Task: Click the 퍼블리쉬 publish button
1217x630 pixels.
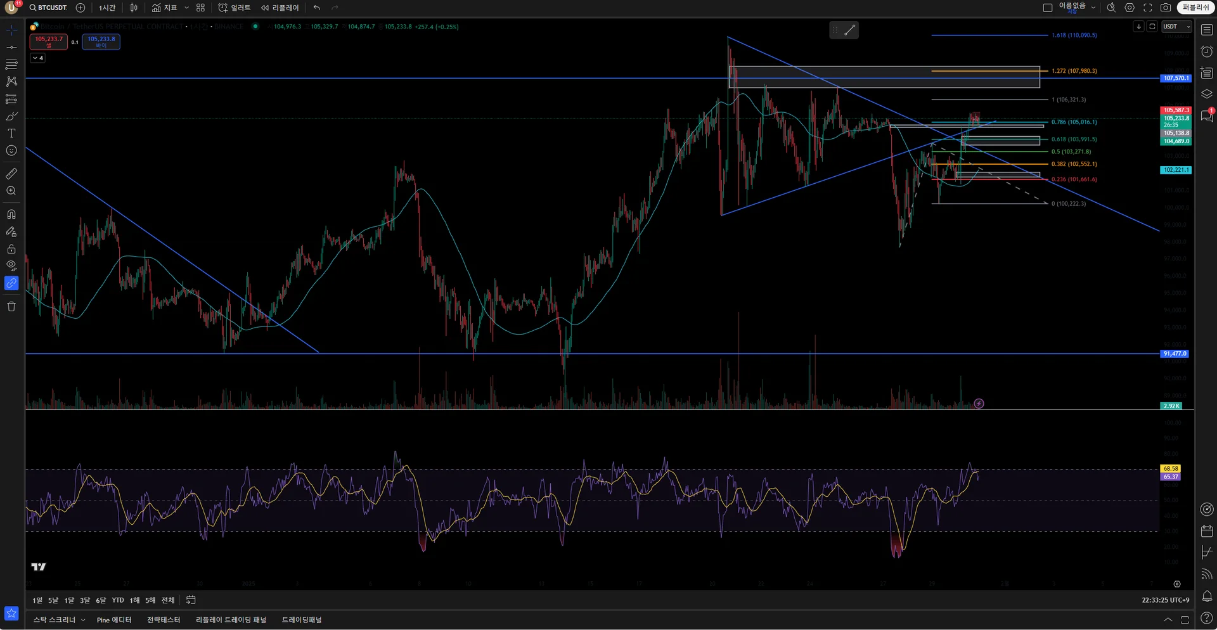Action: point(1195,8)
